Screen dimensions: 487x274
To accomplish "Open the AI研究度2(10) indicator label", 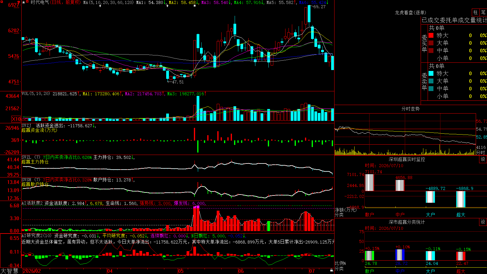I will point(37,236).
